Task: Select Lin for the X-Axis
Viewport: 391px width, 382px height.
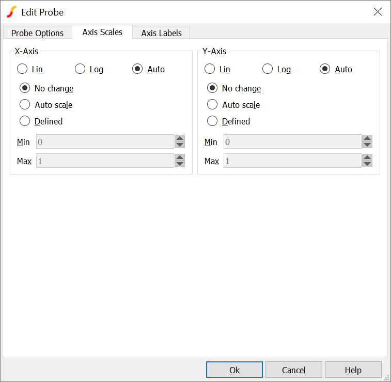Action: [23, 69]
